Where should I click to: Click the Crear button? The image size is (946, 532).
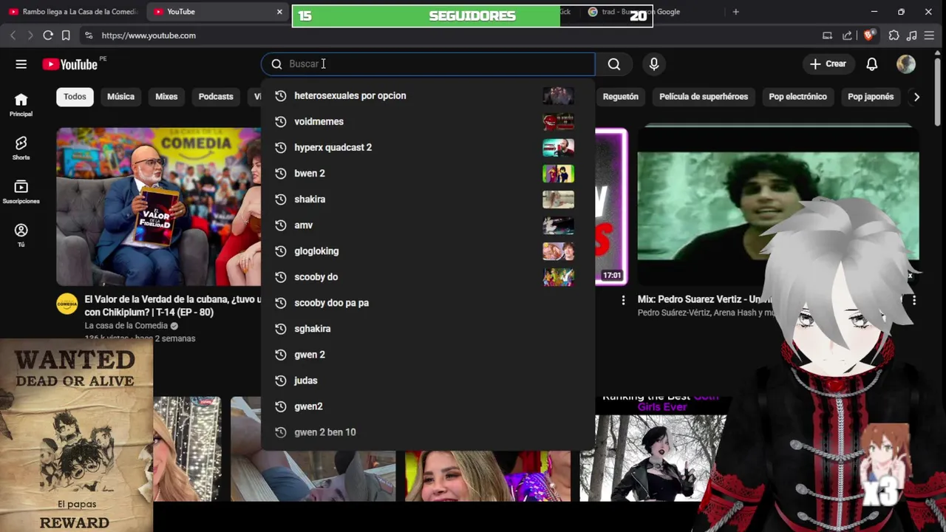(x=828, y=64)
